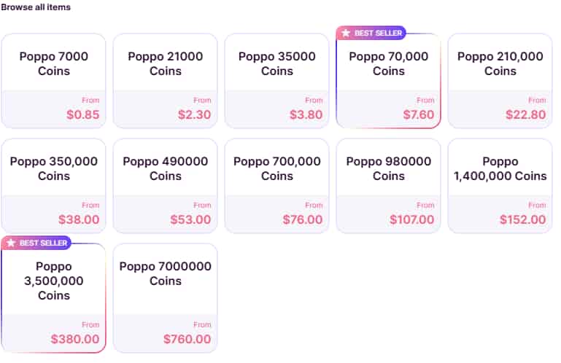This screenshot has height=363, width=561.
Task: Click the Browse all items heading
Action: (x=36, y=7)
